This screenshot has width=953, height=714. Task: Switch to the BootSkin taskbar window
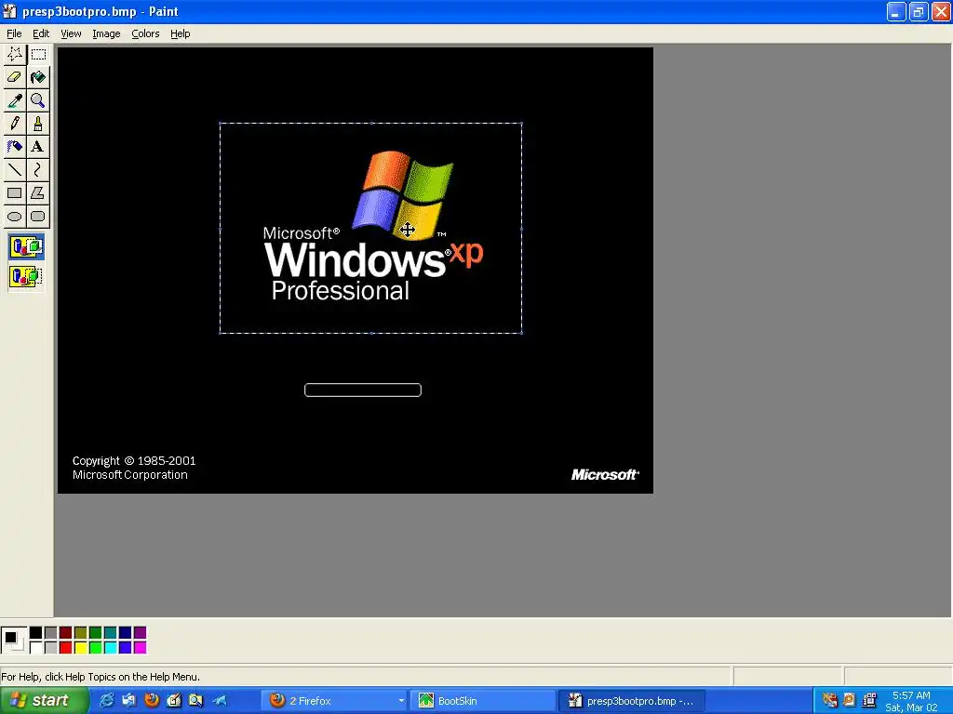[483, 701]
